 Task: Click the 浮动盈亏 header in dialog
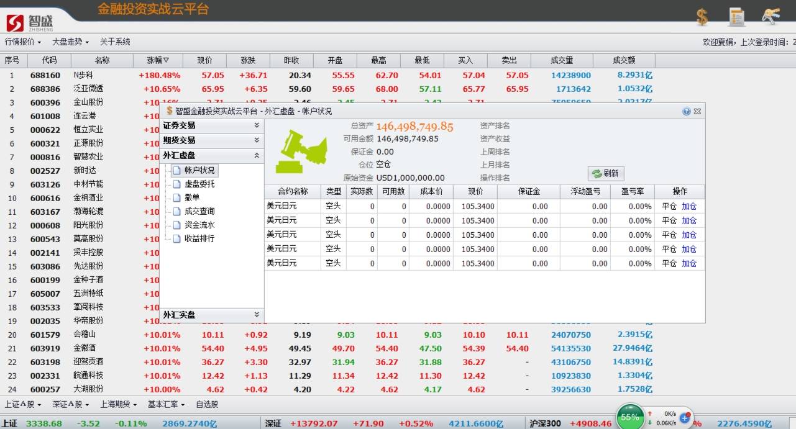(x=585, y=192)
